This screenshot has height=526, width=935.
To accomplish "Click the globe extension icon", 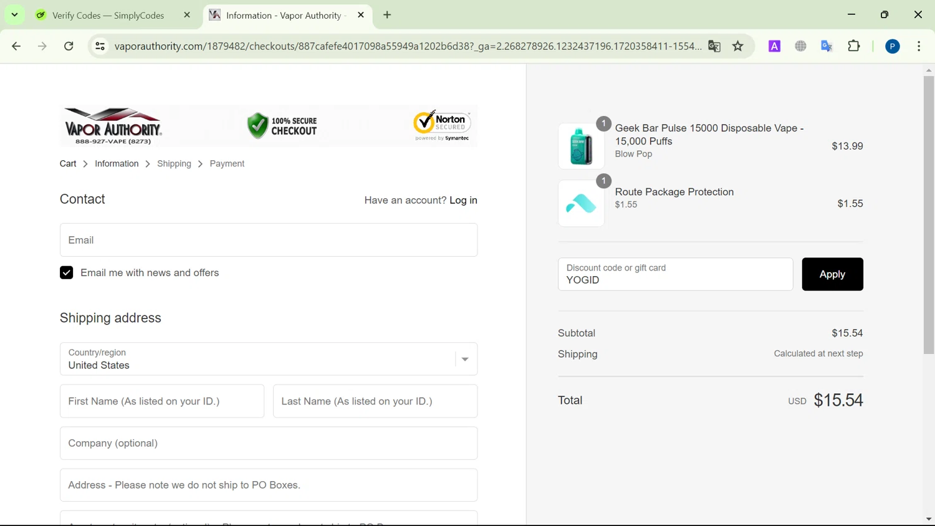I will (801, 46).
